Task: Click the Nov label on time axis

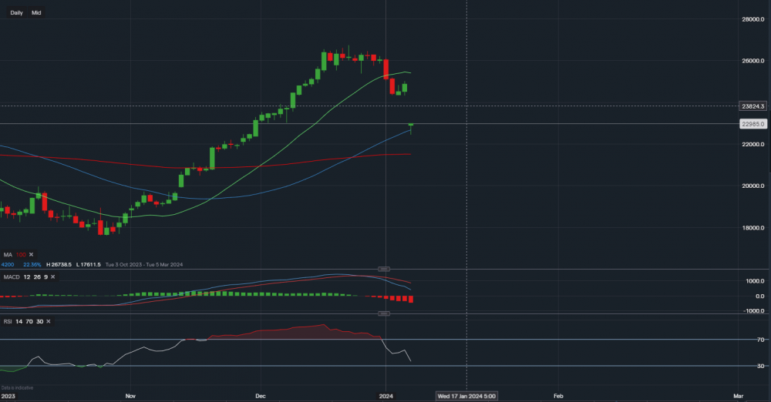Action: (130, 396)
